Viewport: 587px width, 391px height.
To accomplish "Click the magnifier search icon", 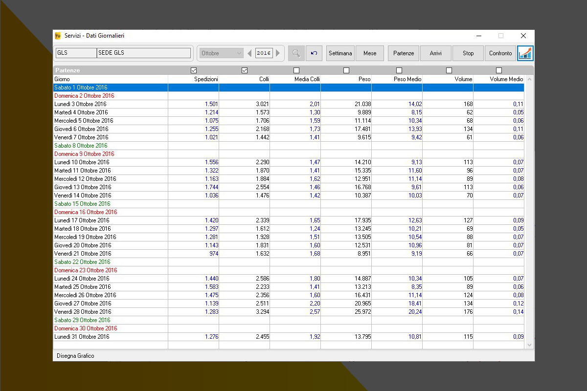I will tap(296, 53).
